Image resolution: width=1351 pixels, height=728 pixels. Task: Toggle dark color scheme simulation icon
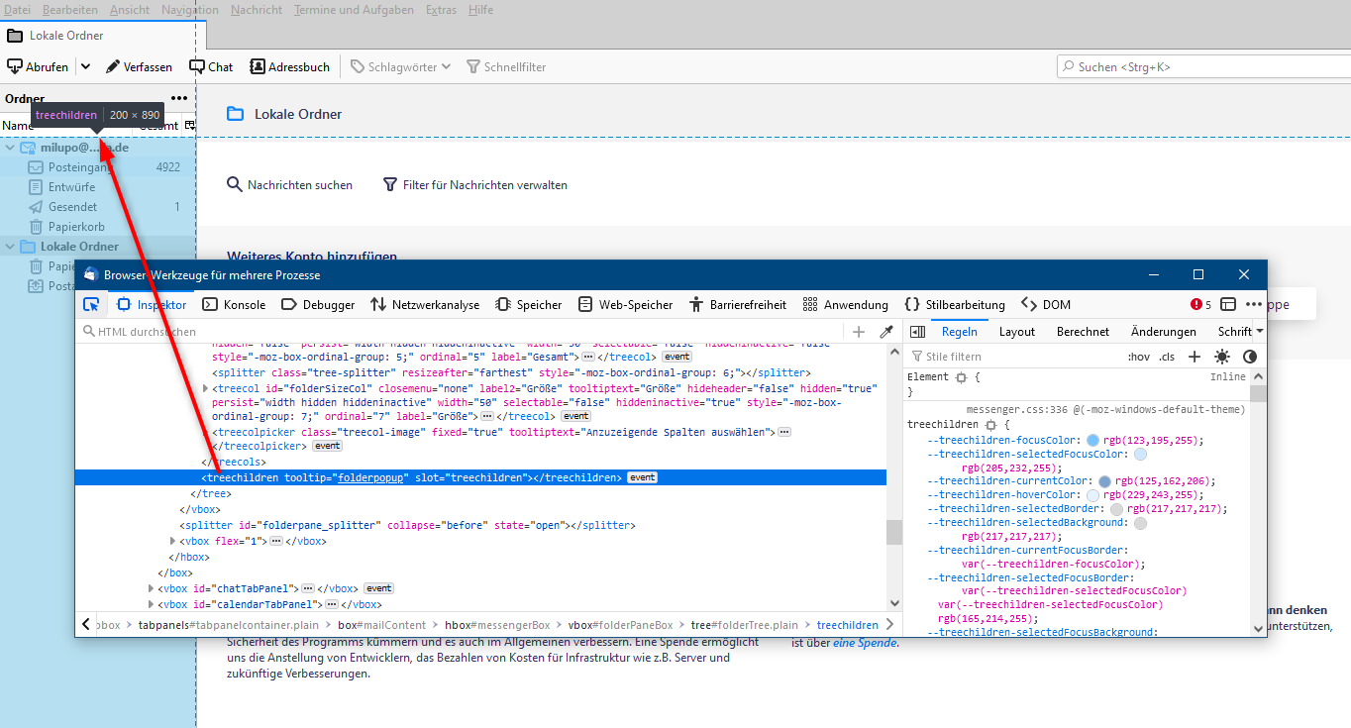click(1250, 357)
